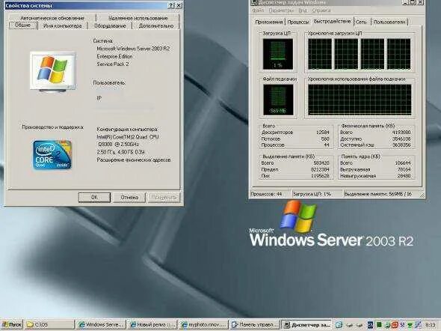Confirm System Properties with OK

(x=94, y=198)
